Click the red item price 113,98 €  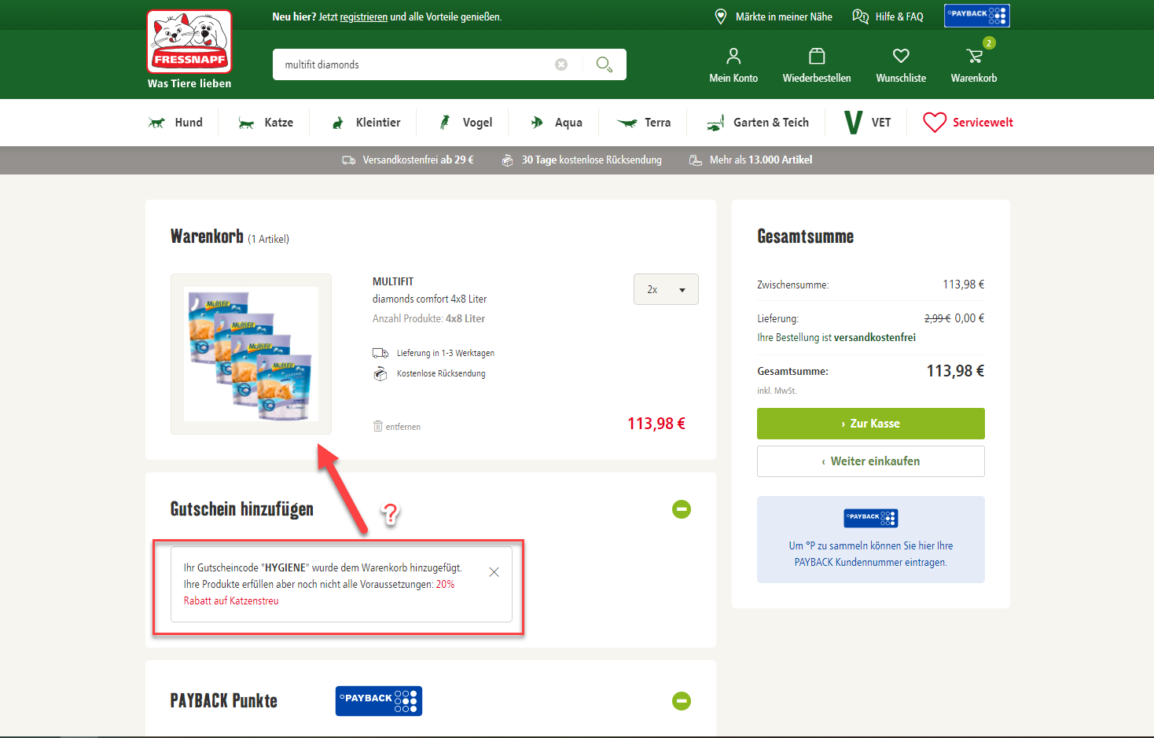click(656, 424)
